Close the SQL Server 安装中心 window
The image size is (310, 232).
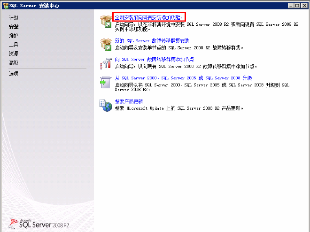[x=304, y=6]
